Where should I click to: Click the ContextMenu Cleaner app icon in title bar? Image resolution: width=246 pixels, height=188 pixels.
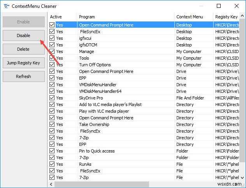pyautogui.click(x=7, y=6)
